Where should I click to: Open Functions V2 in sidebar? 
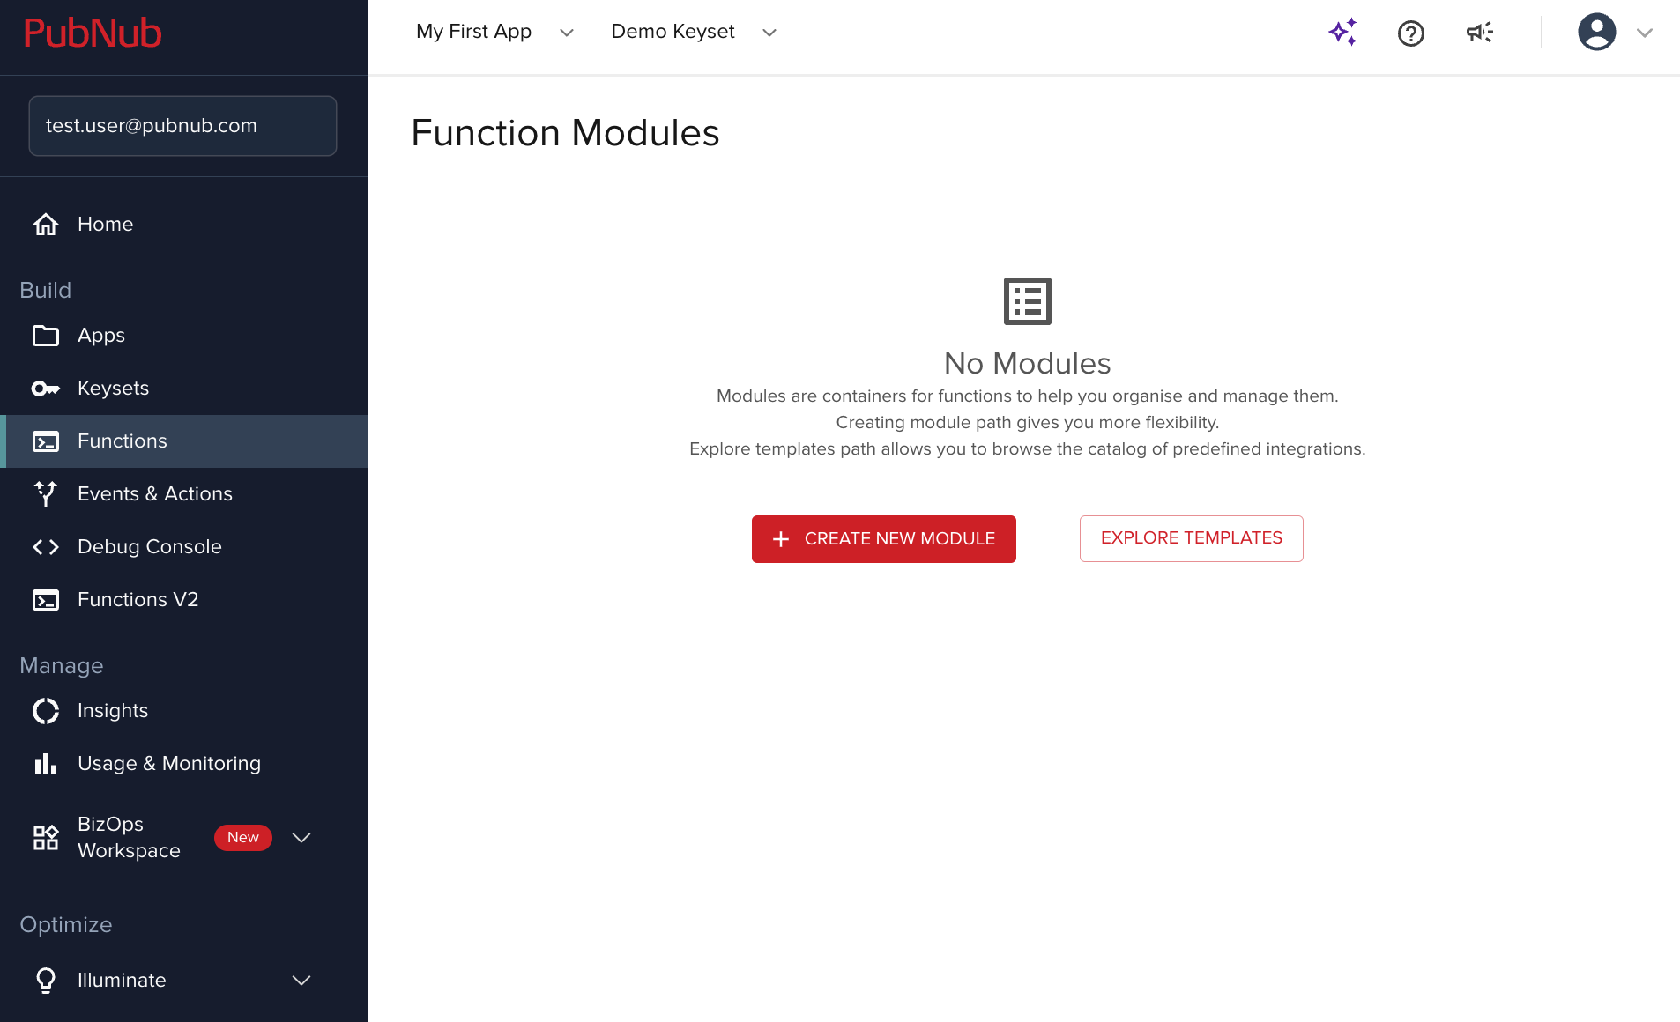(183, 600)
